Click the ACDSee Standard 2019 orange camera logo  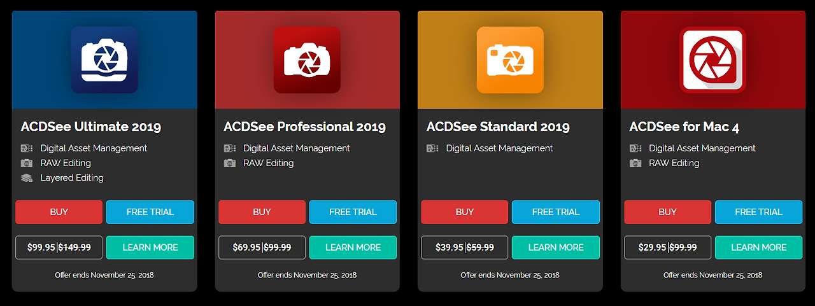510,60
